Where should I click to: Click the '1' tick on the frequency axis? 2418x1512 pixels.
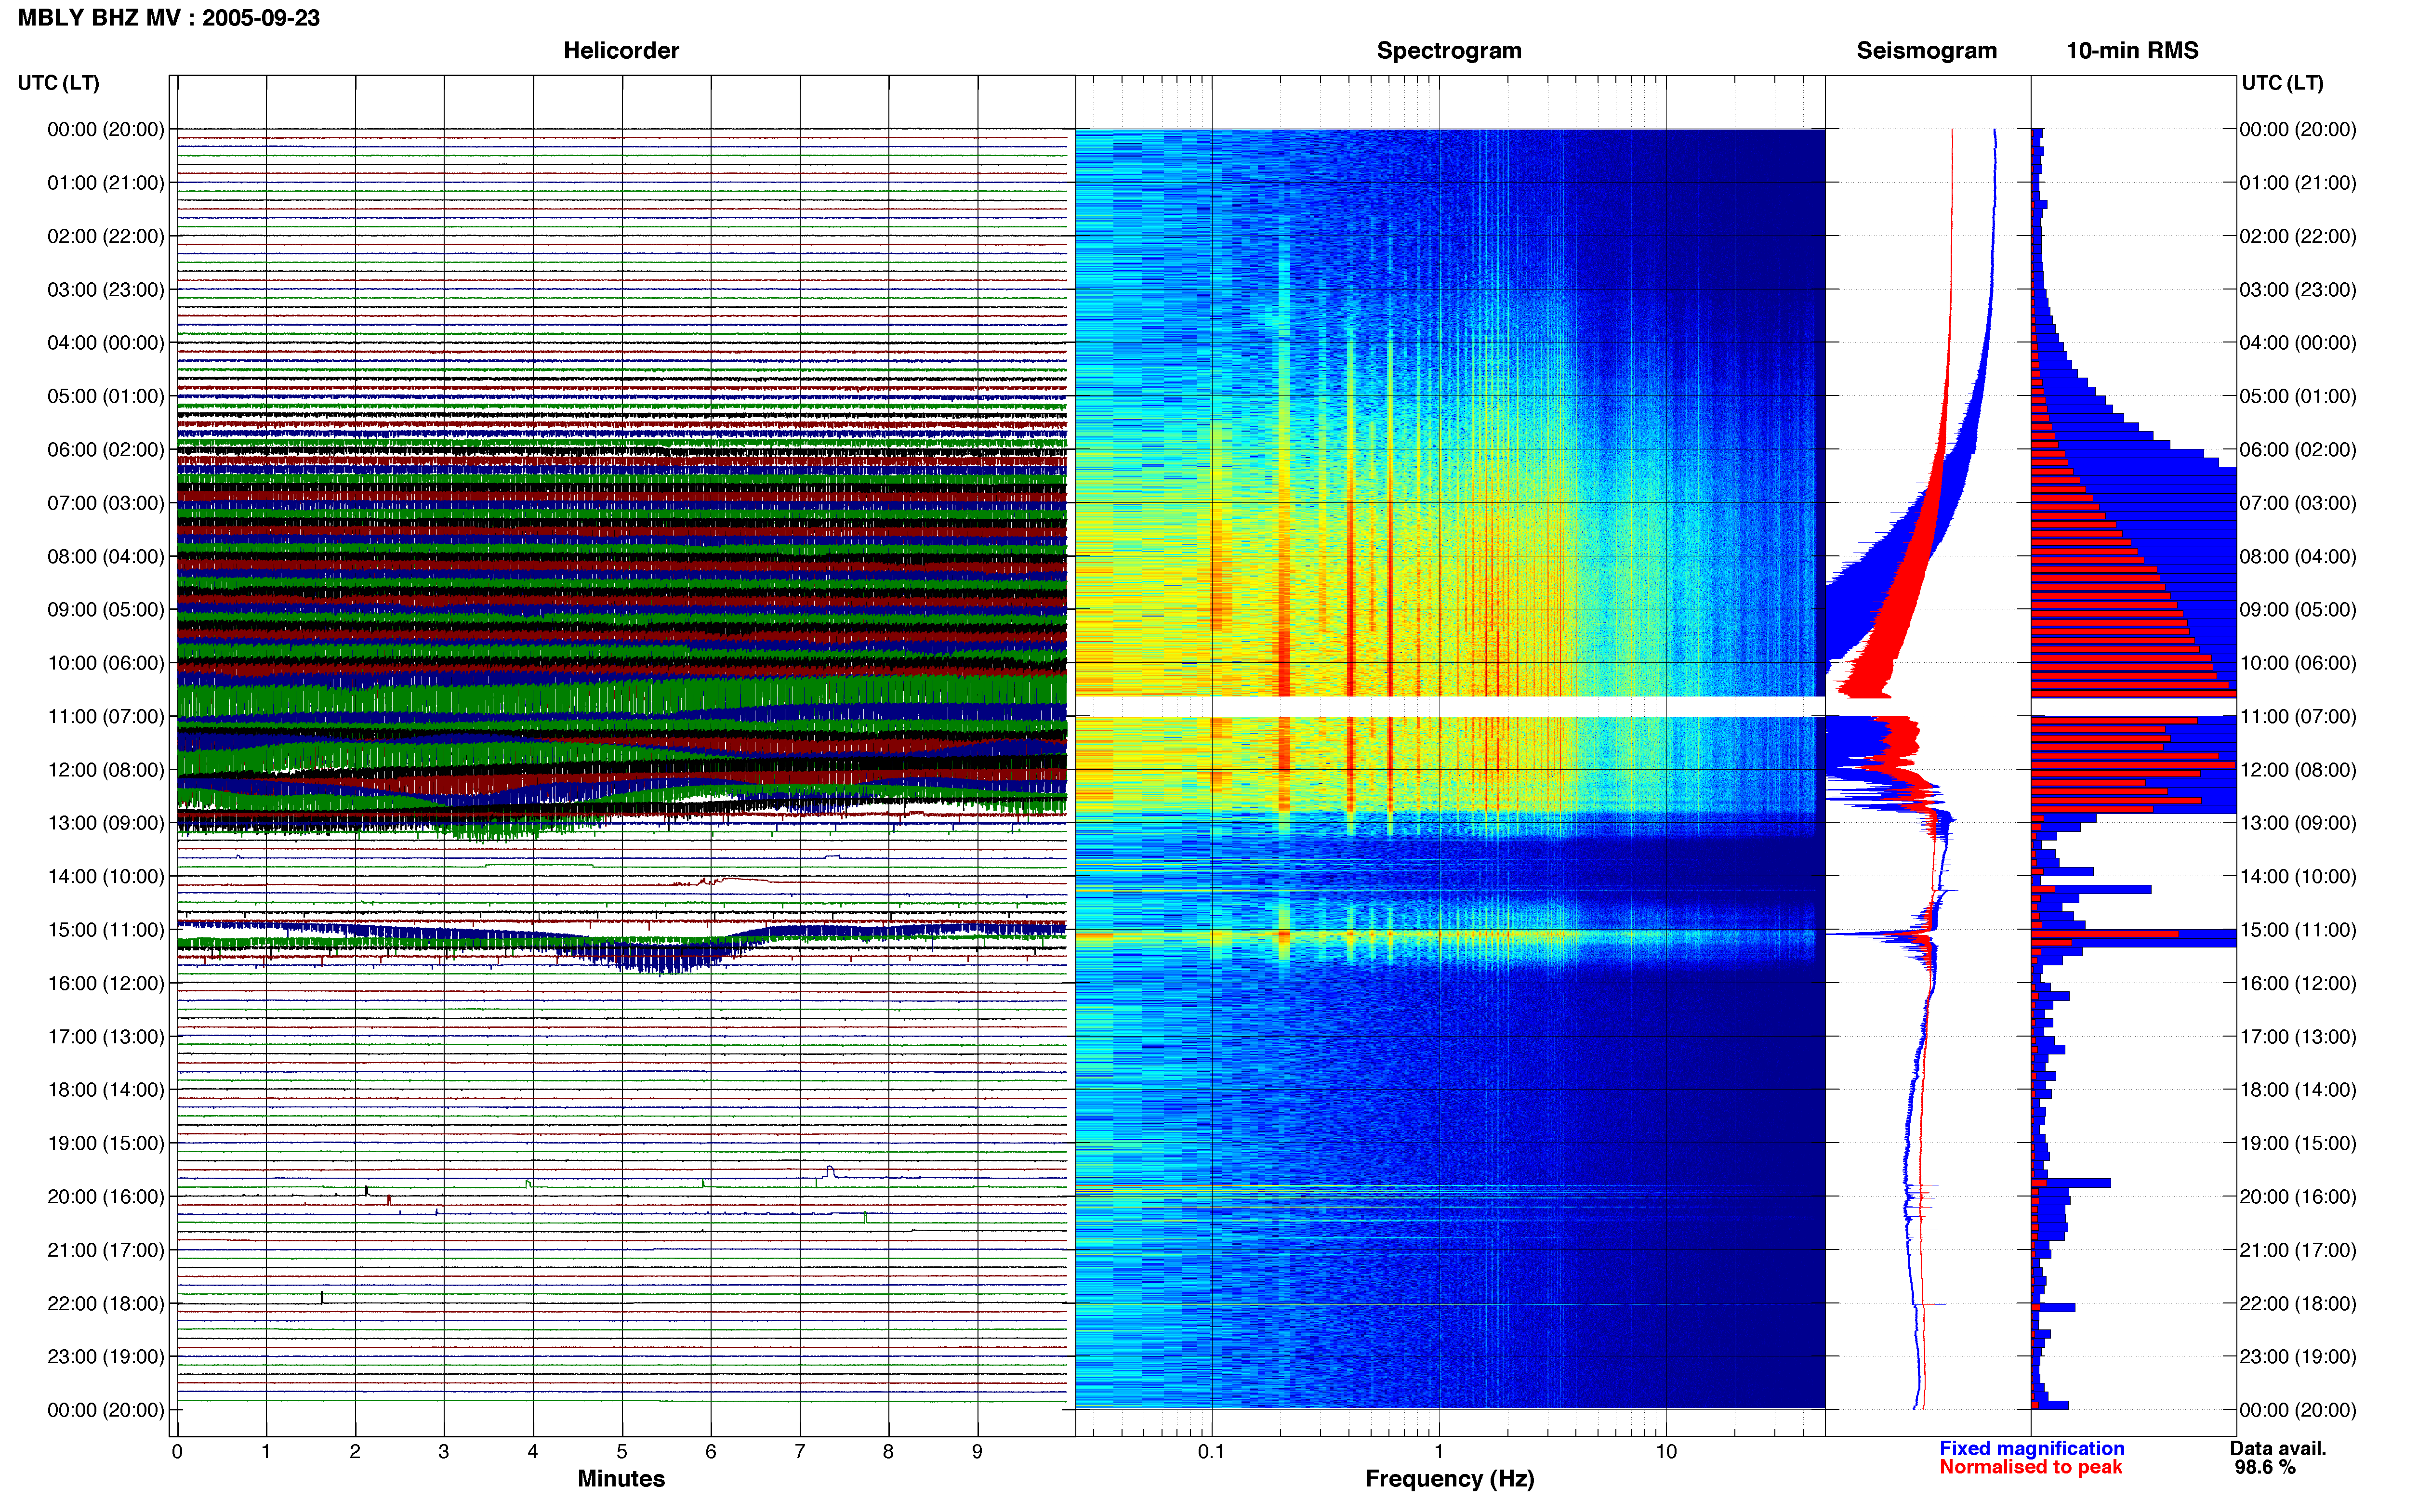coord(1439,1451)
